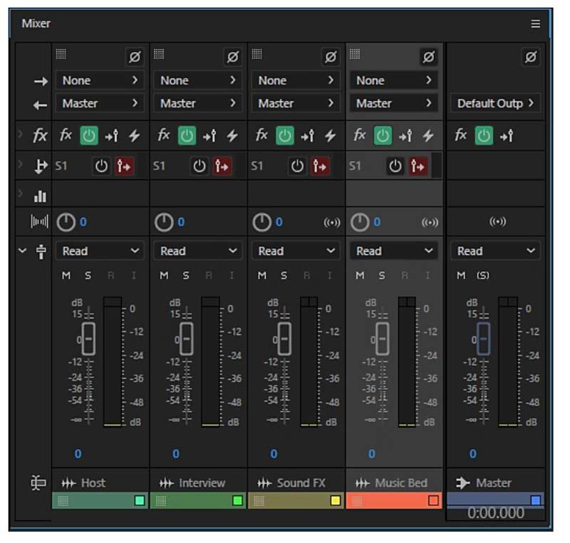
Task: Click the Host track green color swatch
Action: tap(140, 501)
